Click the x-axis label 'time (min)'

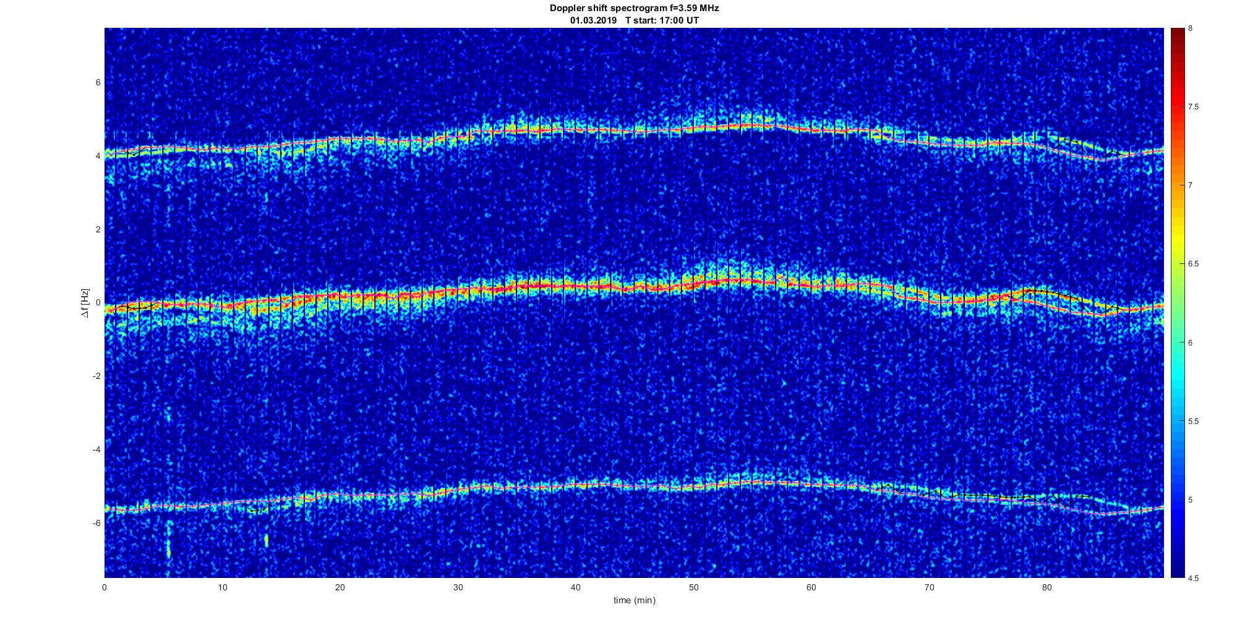point(635,600)
